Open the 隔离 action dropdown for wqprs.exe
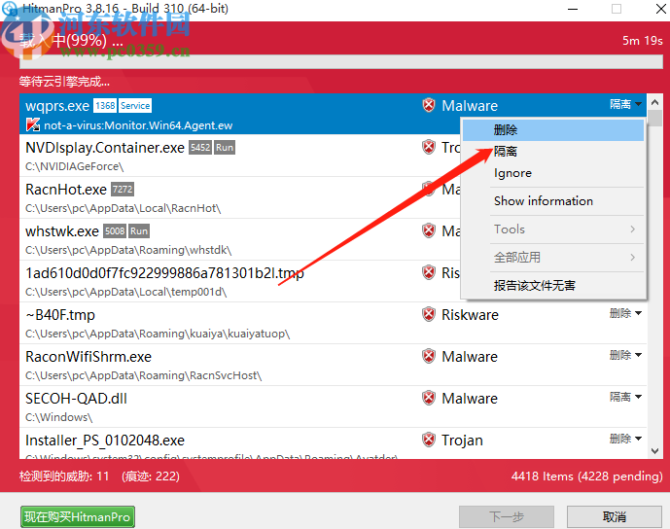The height and width of the screenshot is (529, 670). coord(625,104)
